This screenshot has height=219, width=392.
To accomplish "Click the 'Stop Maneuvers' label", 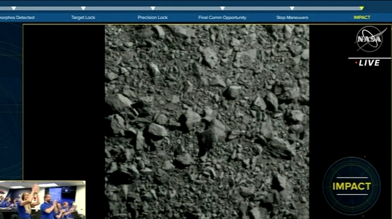I will click(x=292, y=18).
